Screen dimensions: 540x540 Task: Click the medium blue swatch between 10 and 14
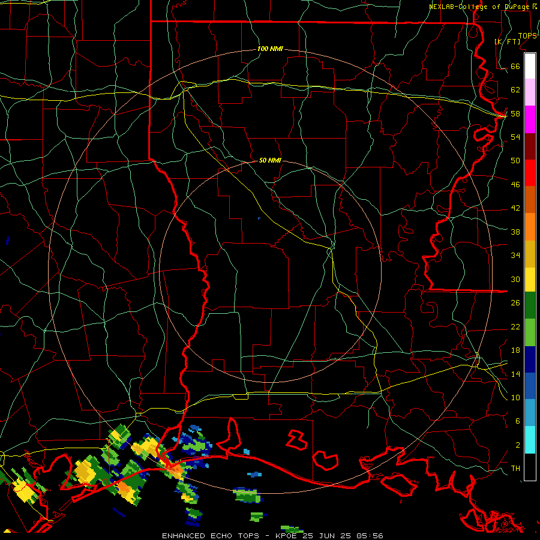530,386
